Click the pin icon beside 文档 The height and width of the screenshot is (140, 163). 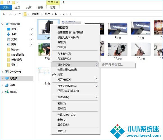pos(31,39)
